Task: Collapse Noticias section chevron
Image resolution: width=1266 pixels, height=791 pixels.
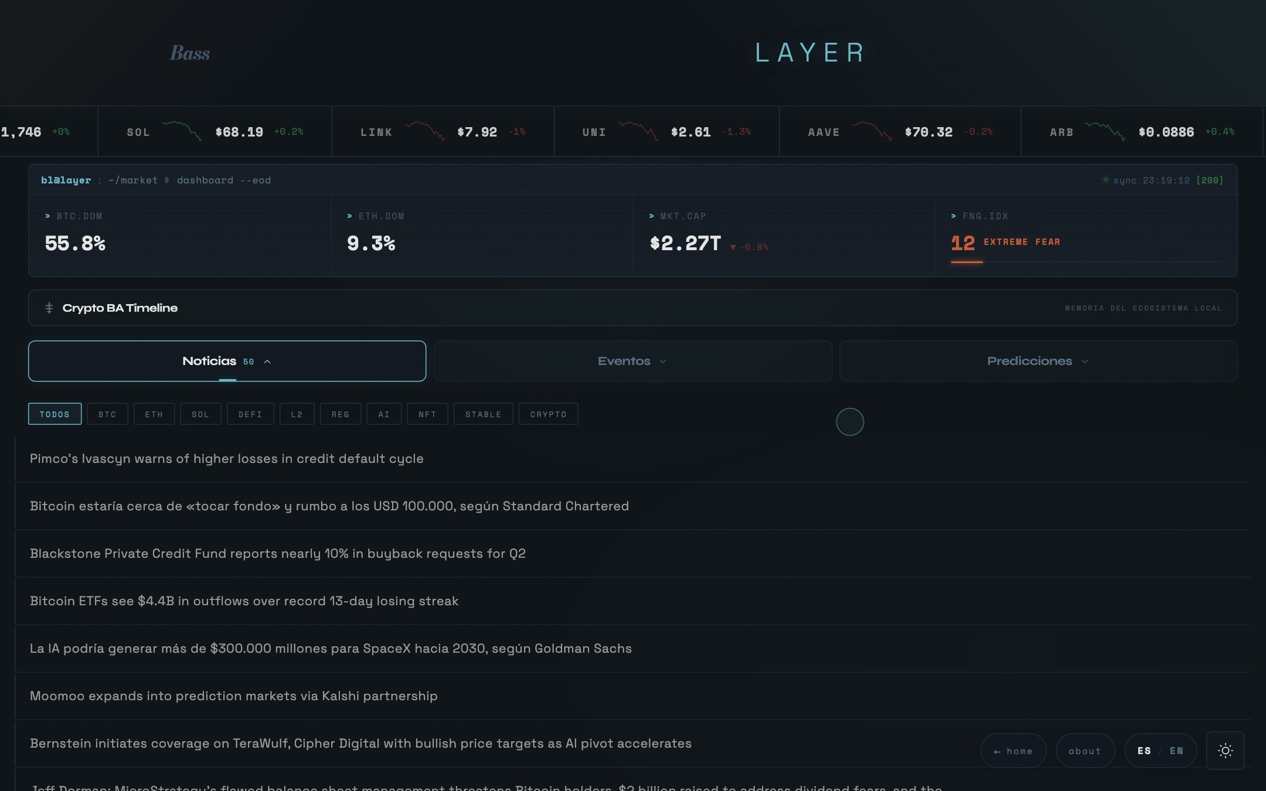Action: tap(267, 362)
